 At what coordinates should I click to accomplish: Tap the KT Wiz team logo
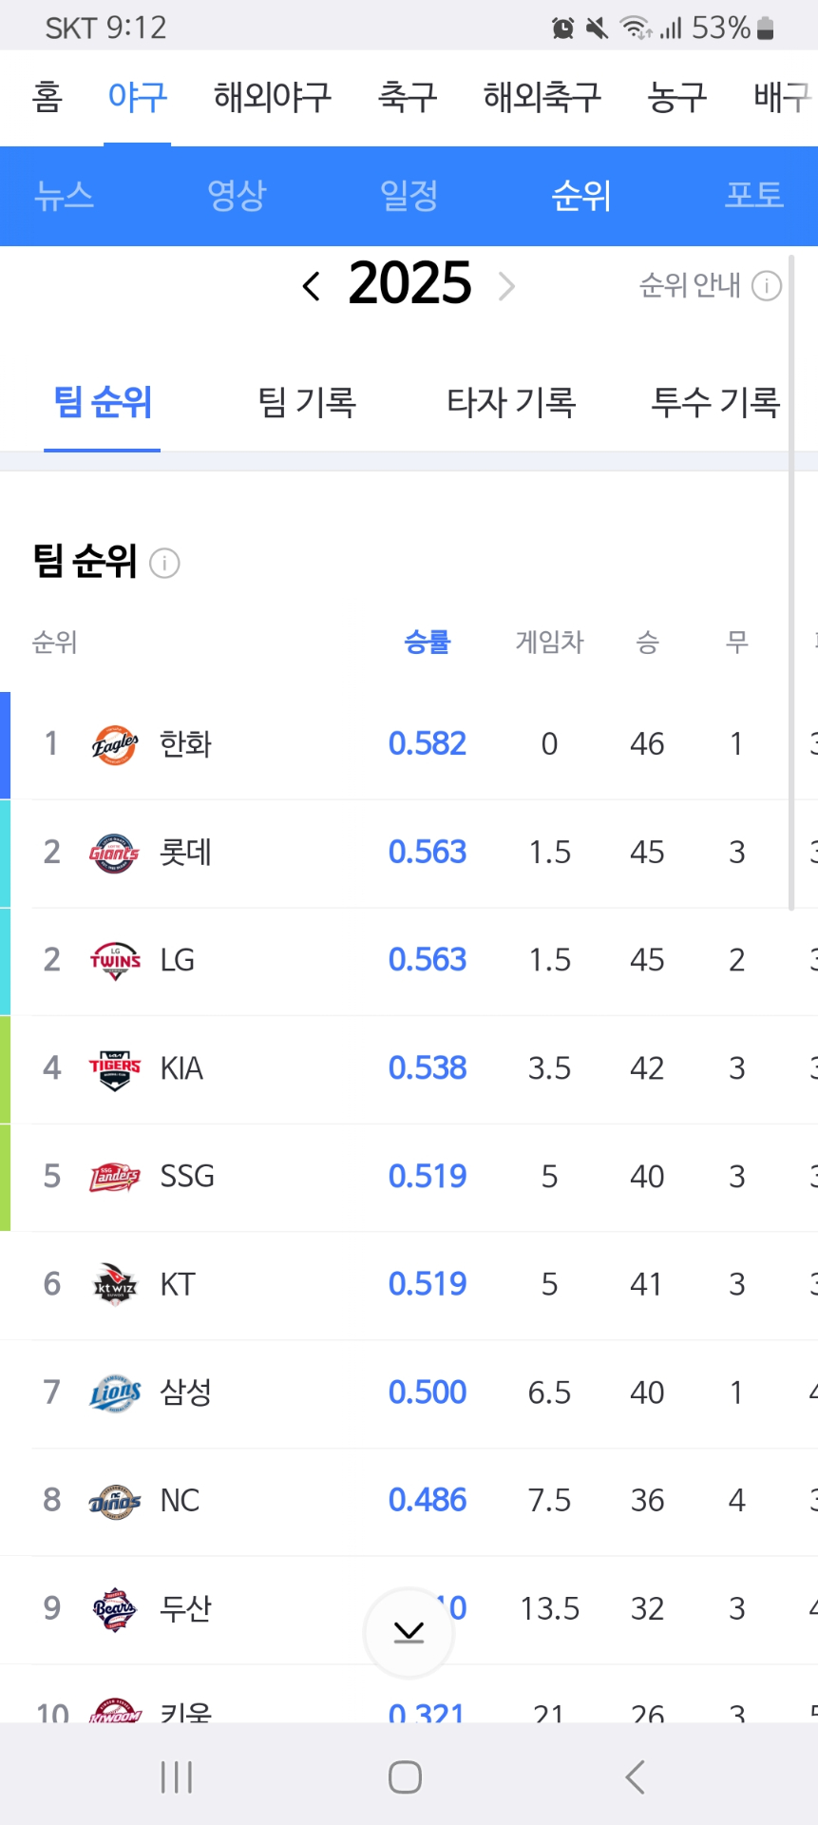pos(115,1284)
